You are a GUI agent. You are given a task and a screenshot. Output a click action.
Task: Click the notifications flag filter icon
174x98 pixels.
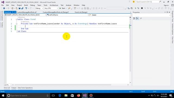pos(130,2)
